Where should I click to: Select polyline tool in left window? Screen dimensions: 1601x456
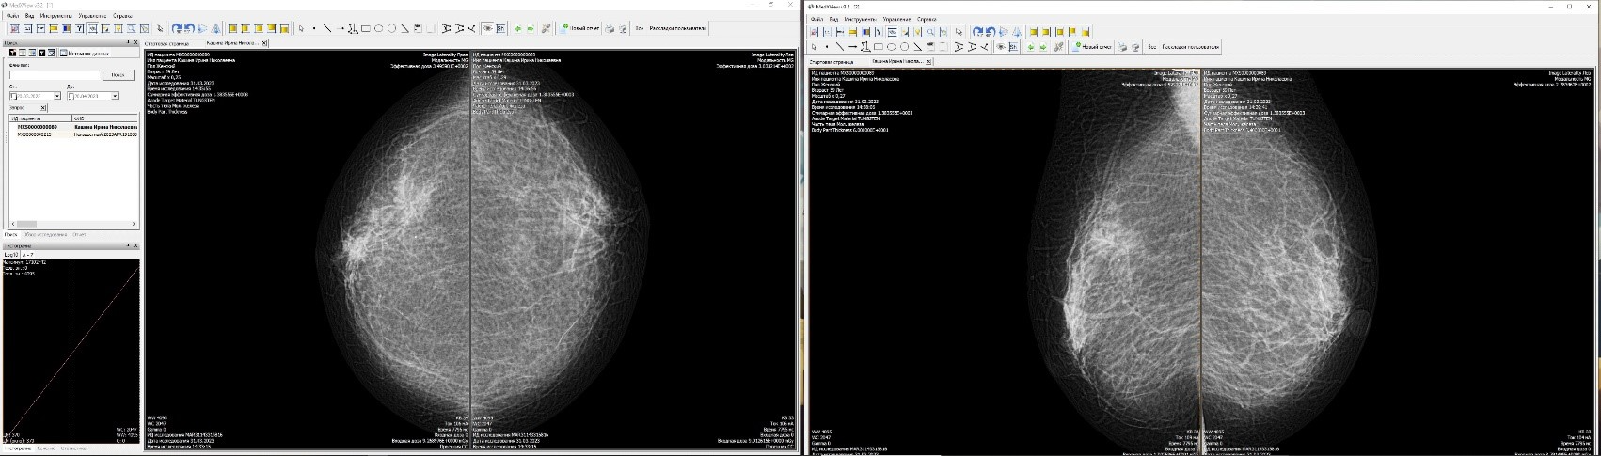353,28
